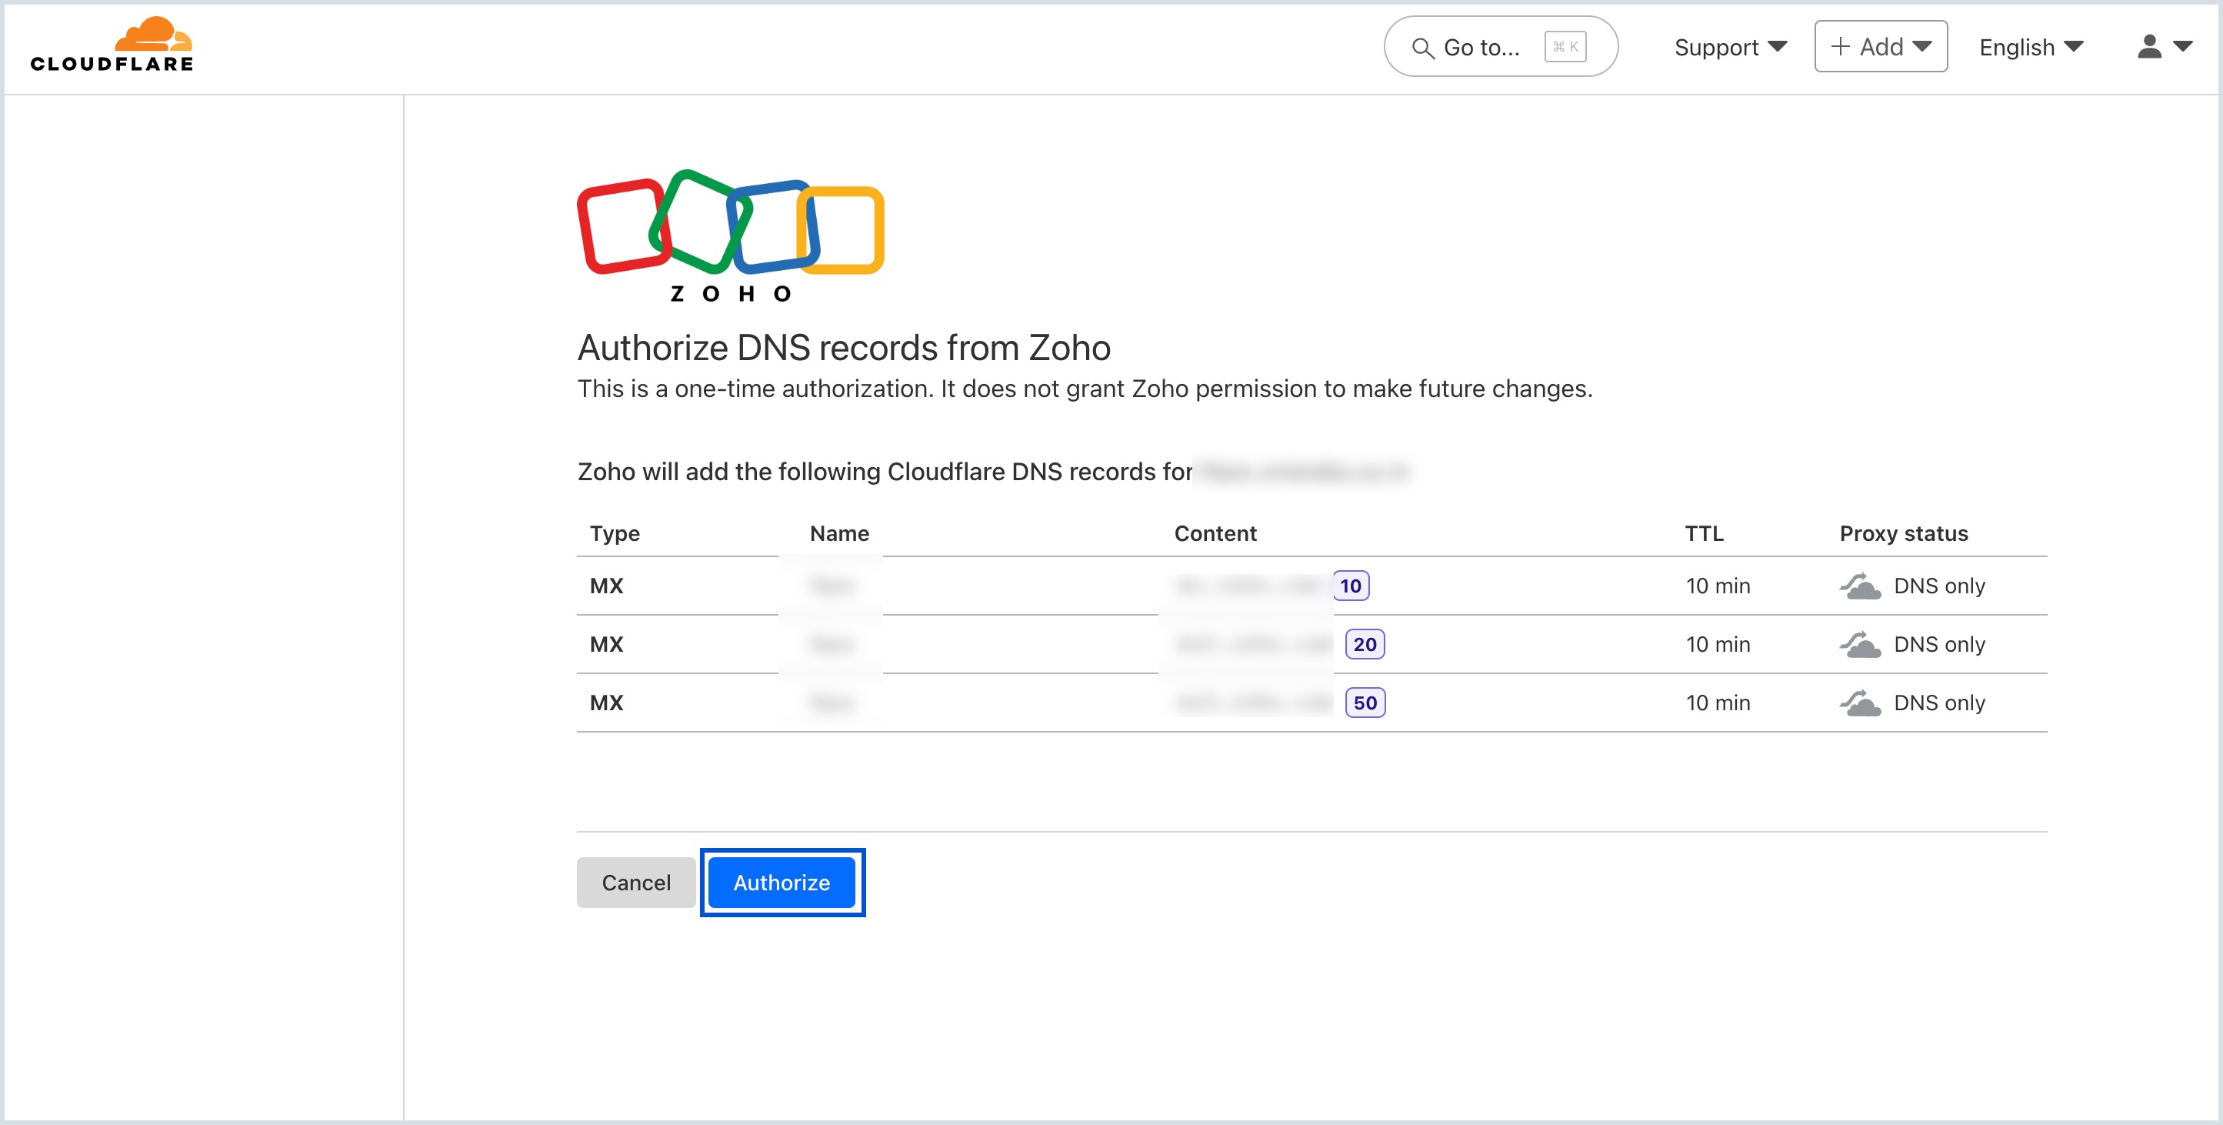Image resolution: width=2223 pixels, height=1125 pixels.
Task: Click the Authorize button
Action: [781, 883]
